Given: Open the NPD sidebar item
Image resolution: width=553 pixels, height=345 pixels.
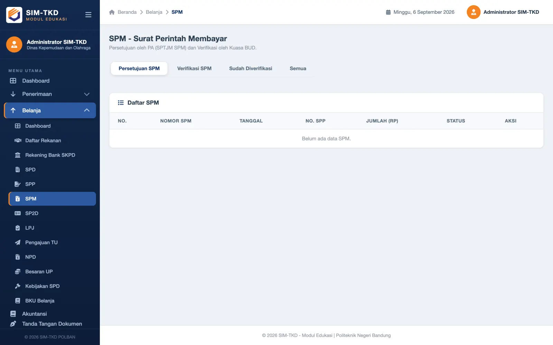Looking at the screenshot, I should coord(52,257).
